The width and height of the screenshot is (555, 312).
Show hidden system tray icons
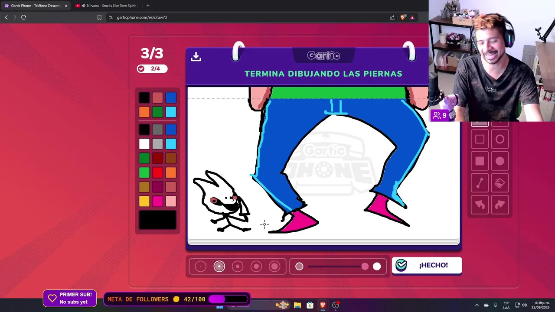477,305
